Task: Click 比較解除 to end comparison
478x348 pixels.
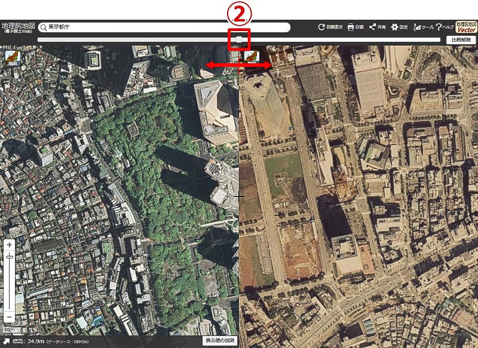Action: (x=461, y=40)
